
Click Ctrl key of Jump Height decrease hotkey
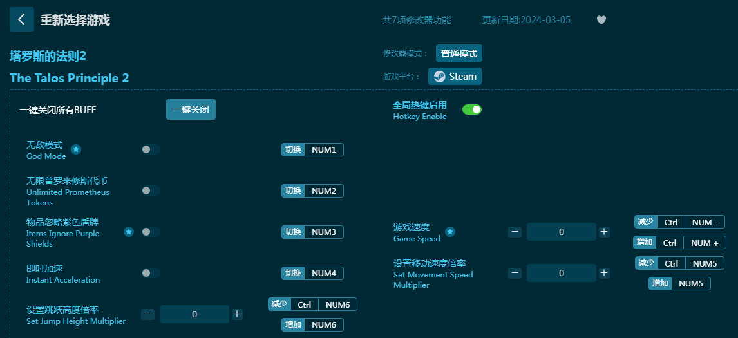click(x=305, y=305)
